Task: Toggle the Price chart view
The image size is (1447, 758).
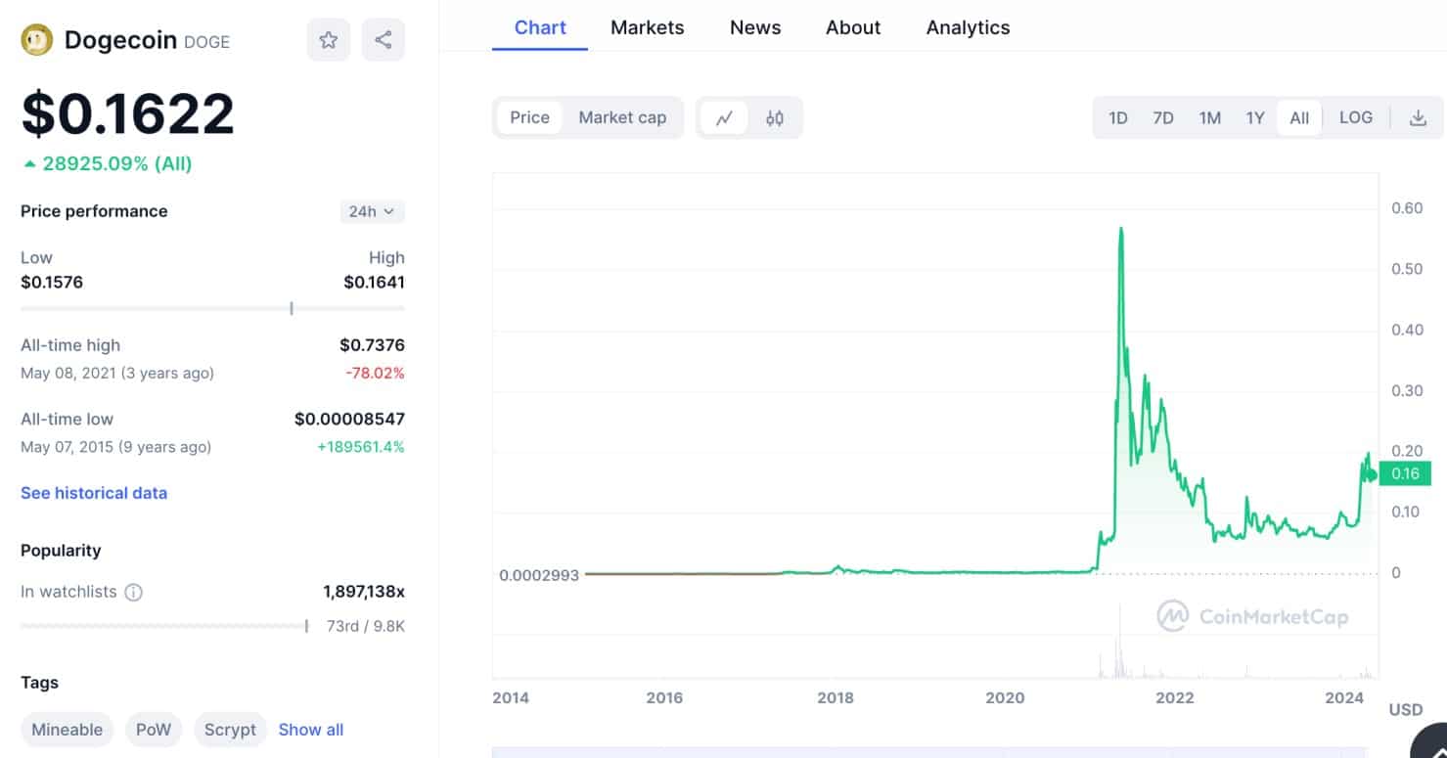Action: point(530,117)
